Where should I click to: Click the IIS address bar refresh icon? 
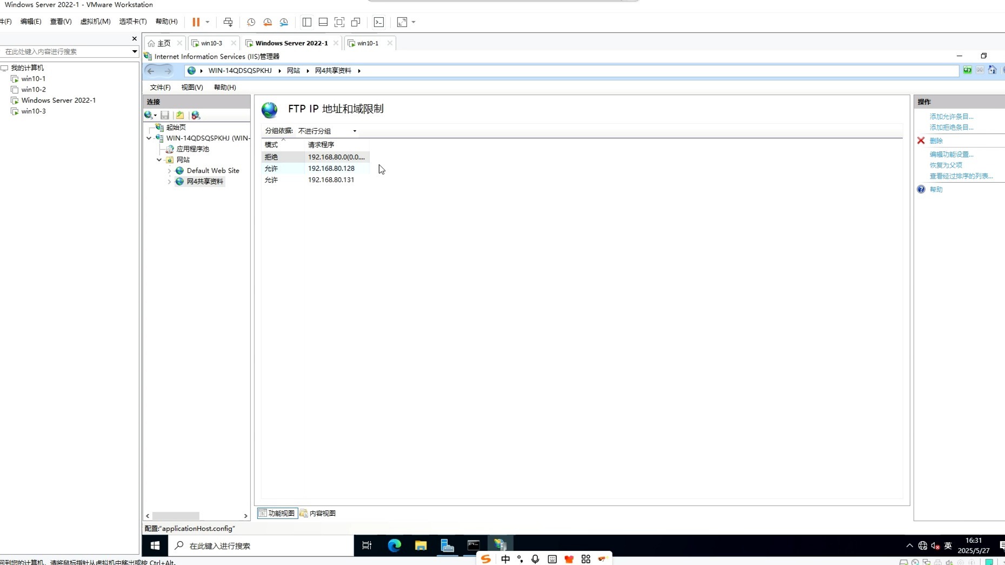967,70
